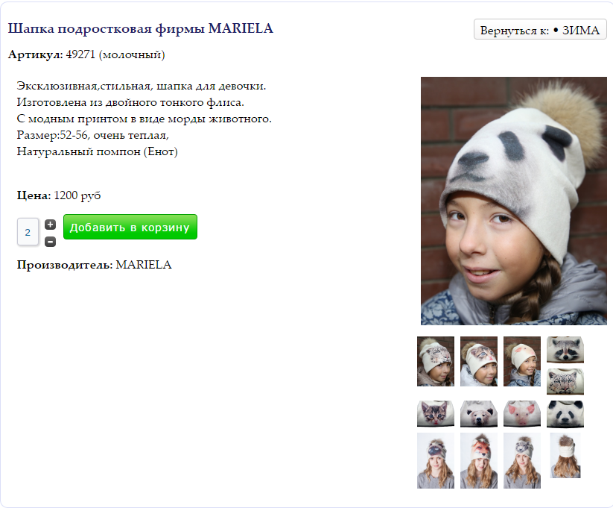This screenshot has height=508, width=613.
Task: Open the large panda hat photo
Action: [514, 201]
